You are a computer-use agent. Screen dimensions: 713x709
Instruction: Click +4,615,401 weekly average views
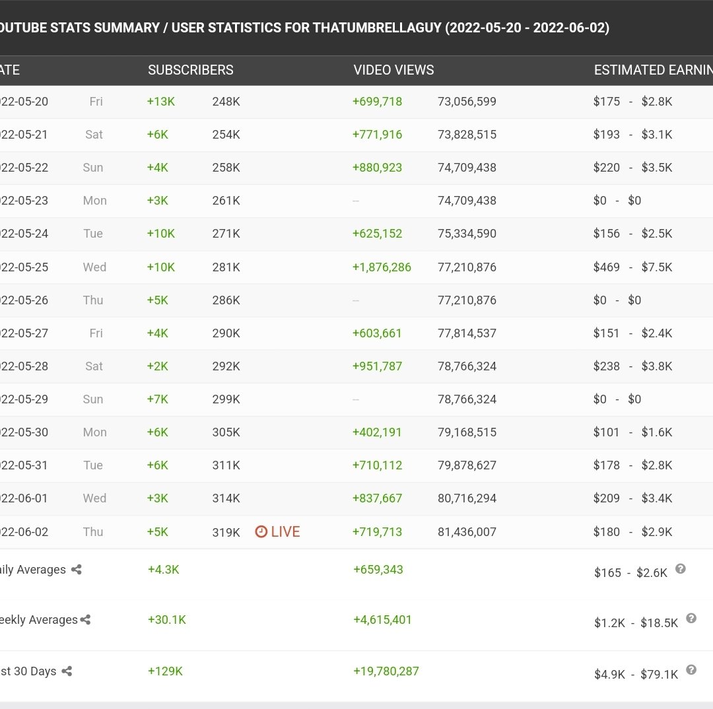click(382, 619)
